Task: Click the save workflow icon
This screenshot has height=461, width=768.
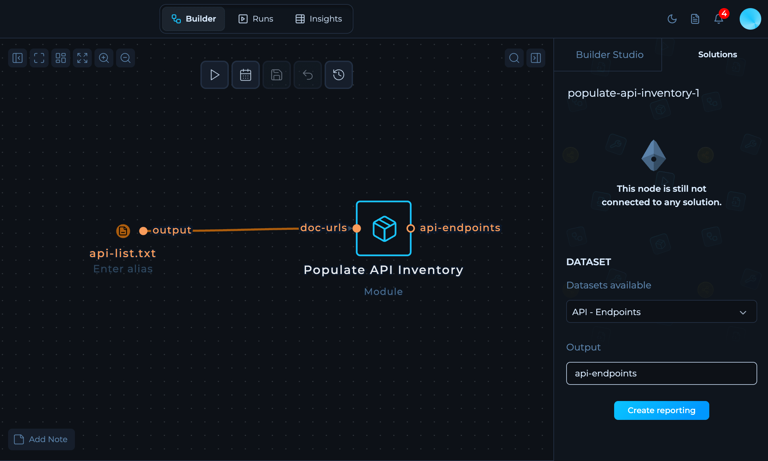Action: coord(276,75)
